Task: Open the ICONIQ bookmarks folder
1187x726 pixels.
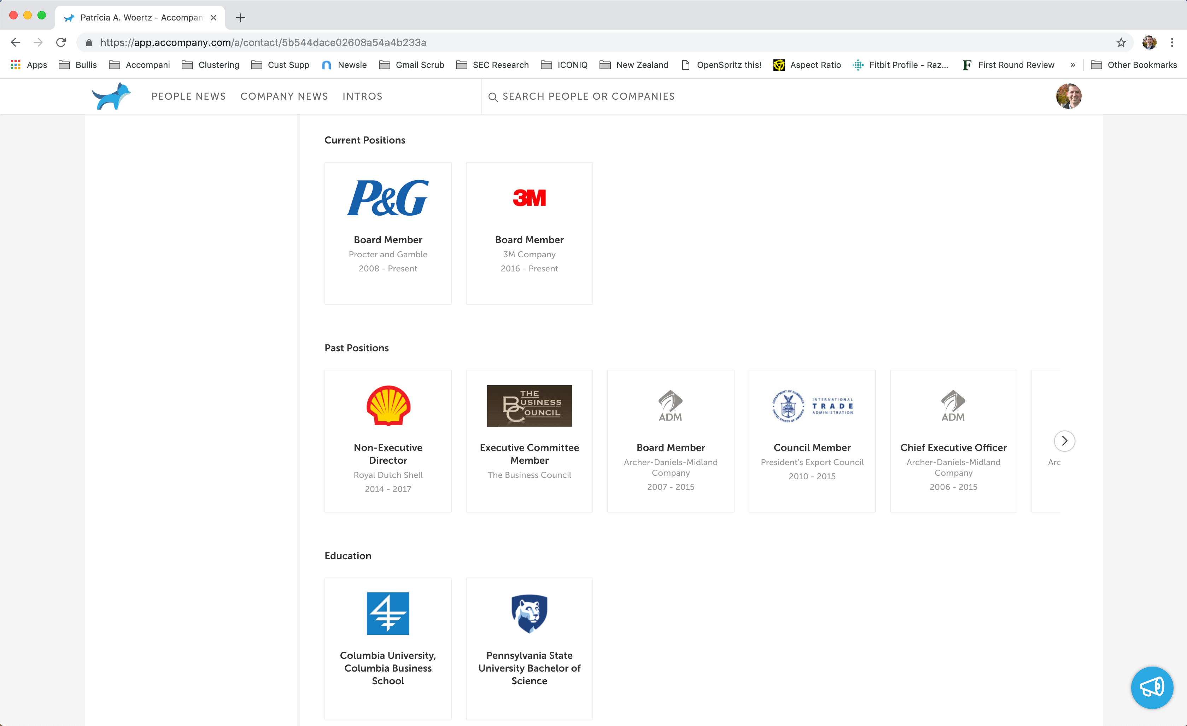Action: point(564,65)
